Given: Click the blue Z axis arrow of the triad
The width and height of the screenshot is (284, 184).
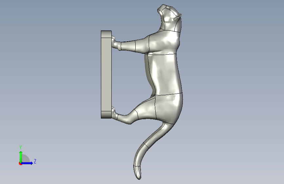Looking at the screenshot, I should (x=27, y=163).
